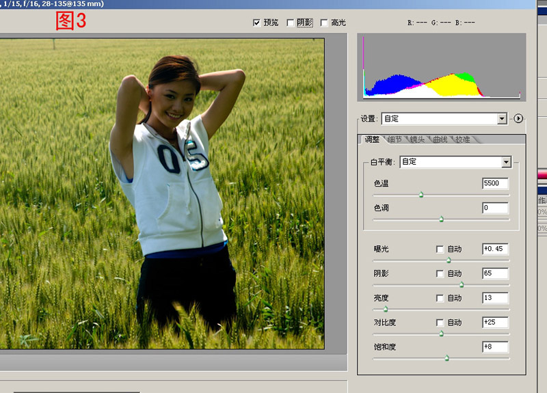The height and width of the screenshot is (393, 547).
Task: Open the settings flyout menu arrow button
Action: coord(518,118)
